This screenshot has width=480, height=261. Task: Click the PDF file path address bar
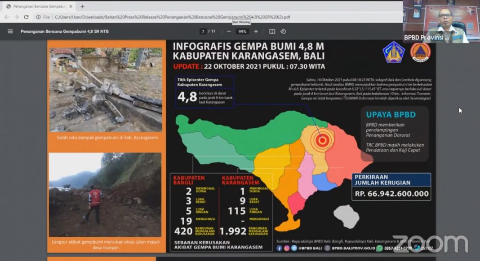171,17
